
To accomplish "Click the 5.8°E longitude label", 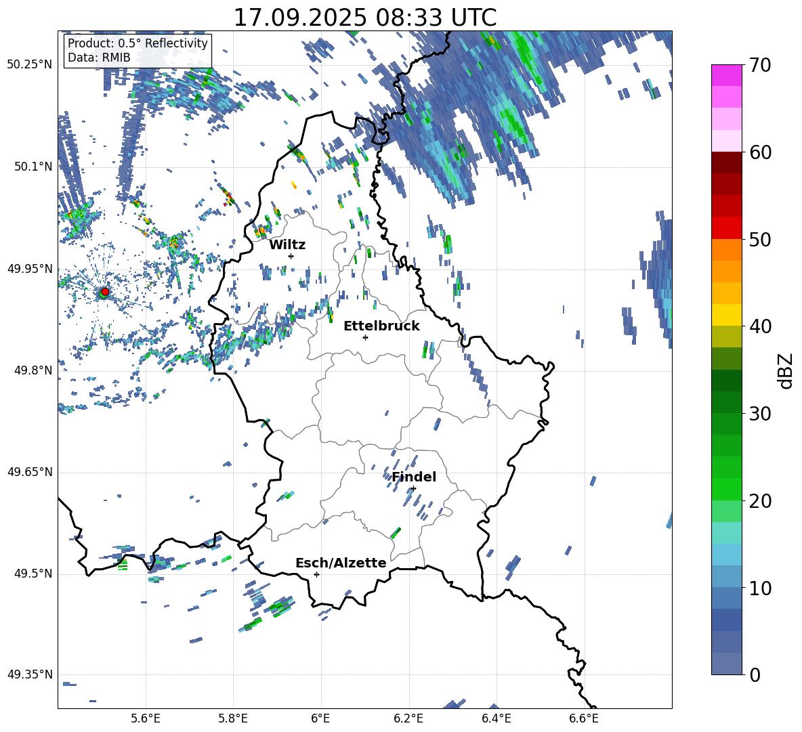I will click(233, 718).
